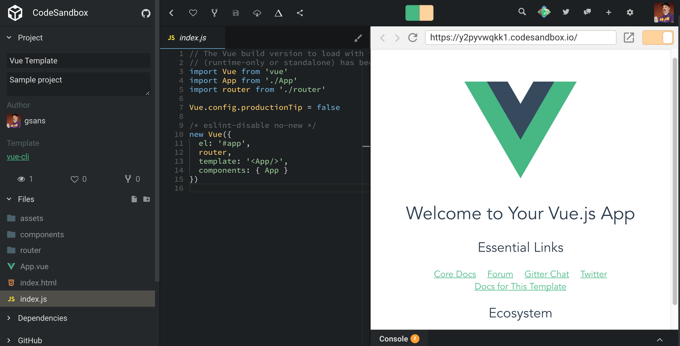Screen dimensions: 680x346
Task: Click the fork sandbox icon in toolbar
Action: click(214, 13)
